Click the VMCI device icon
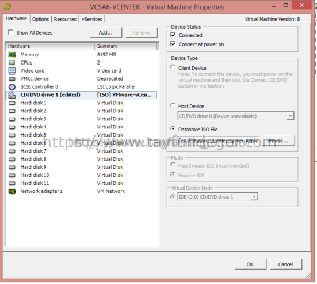This screenshot has height=284, width=317. click(12, 79)
